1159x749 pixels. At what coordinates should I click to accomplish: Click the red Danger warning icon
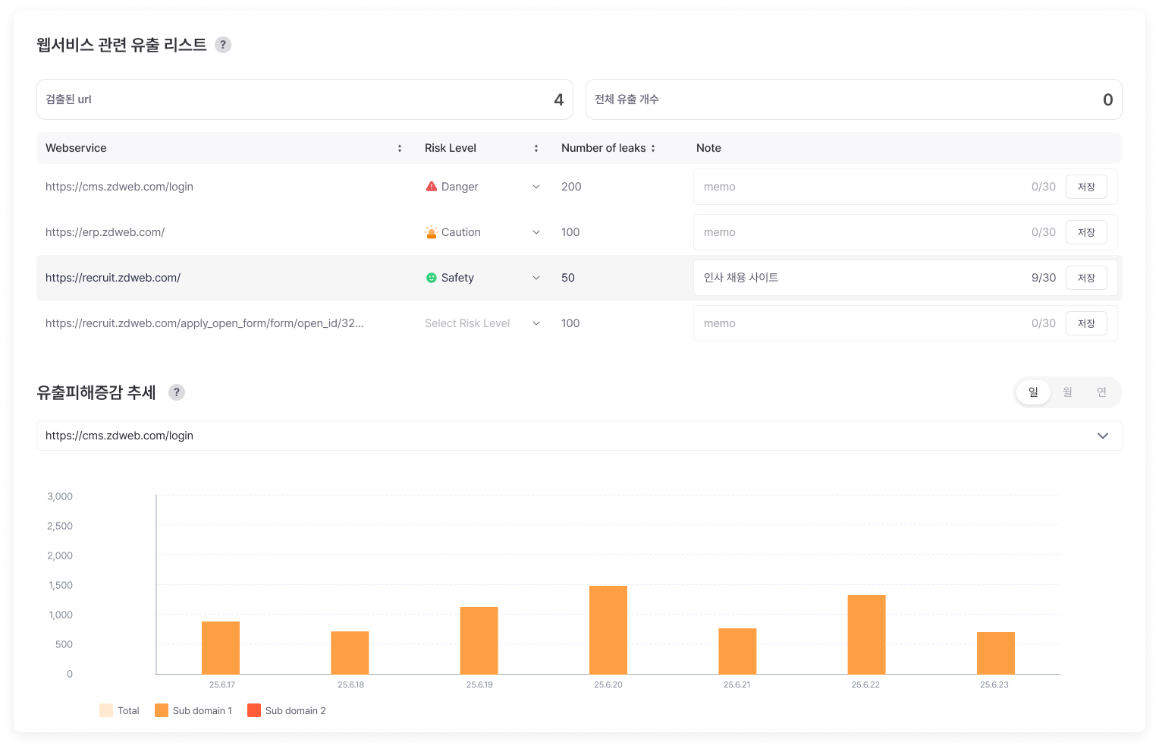click(431, 187)
